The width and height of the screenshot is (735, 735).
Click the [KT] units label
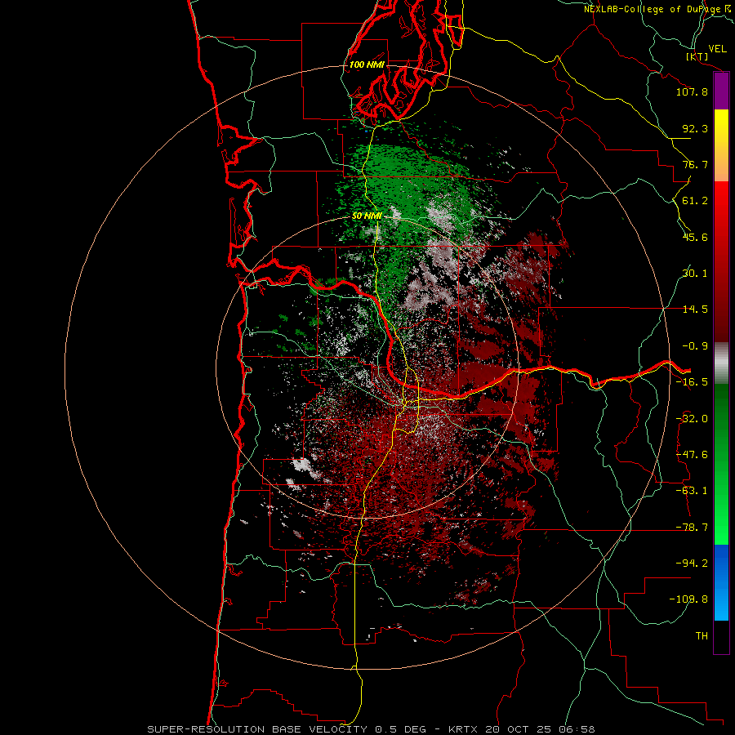coord(697,56)
